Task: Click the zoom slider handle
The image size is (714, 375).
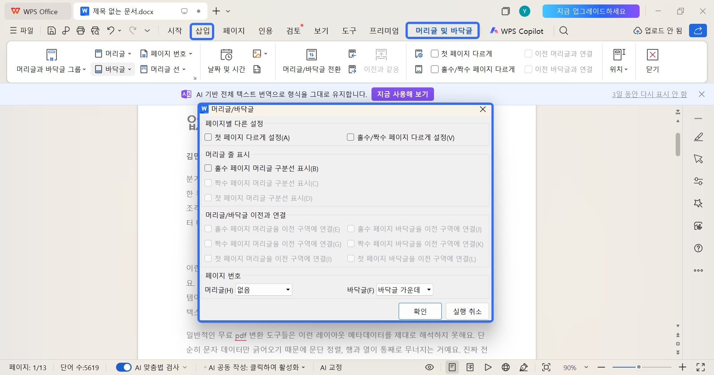Action: coord(639,367)
